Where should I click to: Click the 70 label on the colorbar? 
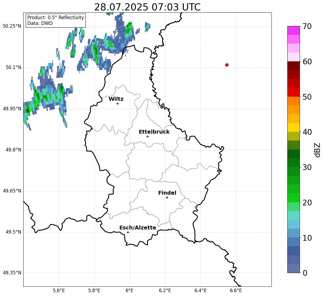[x=307, y=26]
